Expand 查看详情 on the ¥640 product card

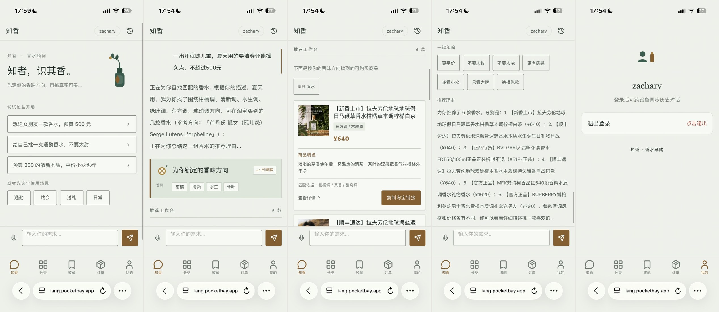click(309, 198)
